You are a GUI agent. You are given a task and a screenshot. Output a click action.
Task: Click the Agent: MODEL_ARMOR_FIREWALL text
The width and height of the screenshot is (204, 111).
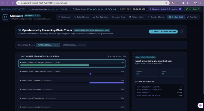point(149,63)
